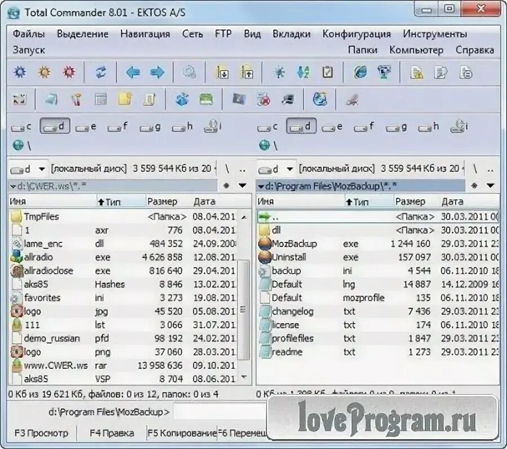Go to root in left panel
This screenshot has width=507, height=449.
pos(227,169)
